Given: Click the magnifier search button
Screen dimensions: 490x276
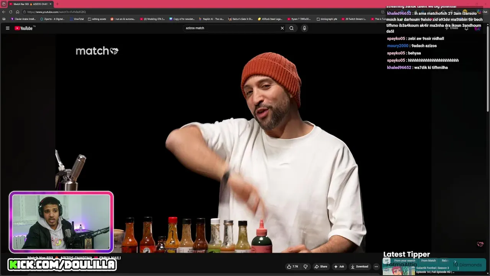Looking at the screenshot, I should click(x=291, y=28).
